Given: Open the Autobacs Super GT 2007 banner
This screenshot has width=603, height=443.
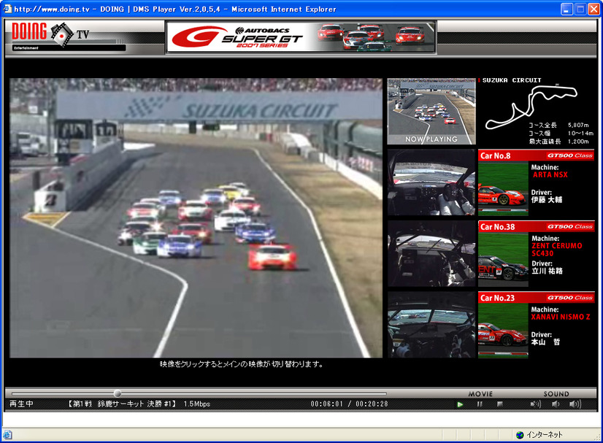Looking at the screenshot, I should click(301, 37).
